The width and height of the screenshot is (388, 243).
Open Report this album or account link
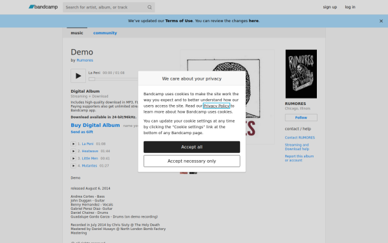coord(299,158)
